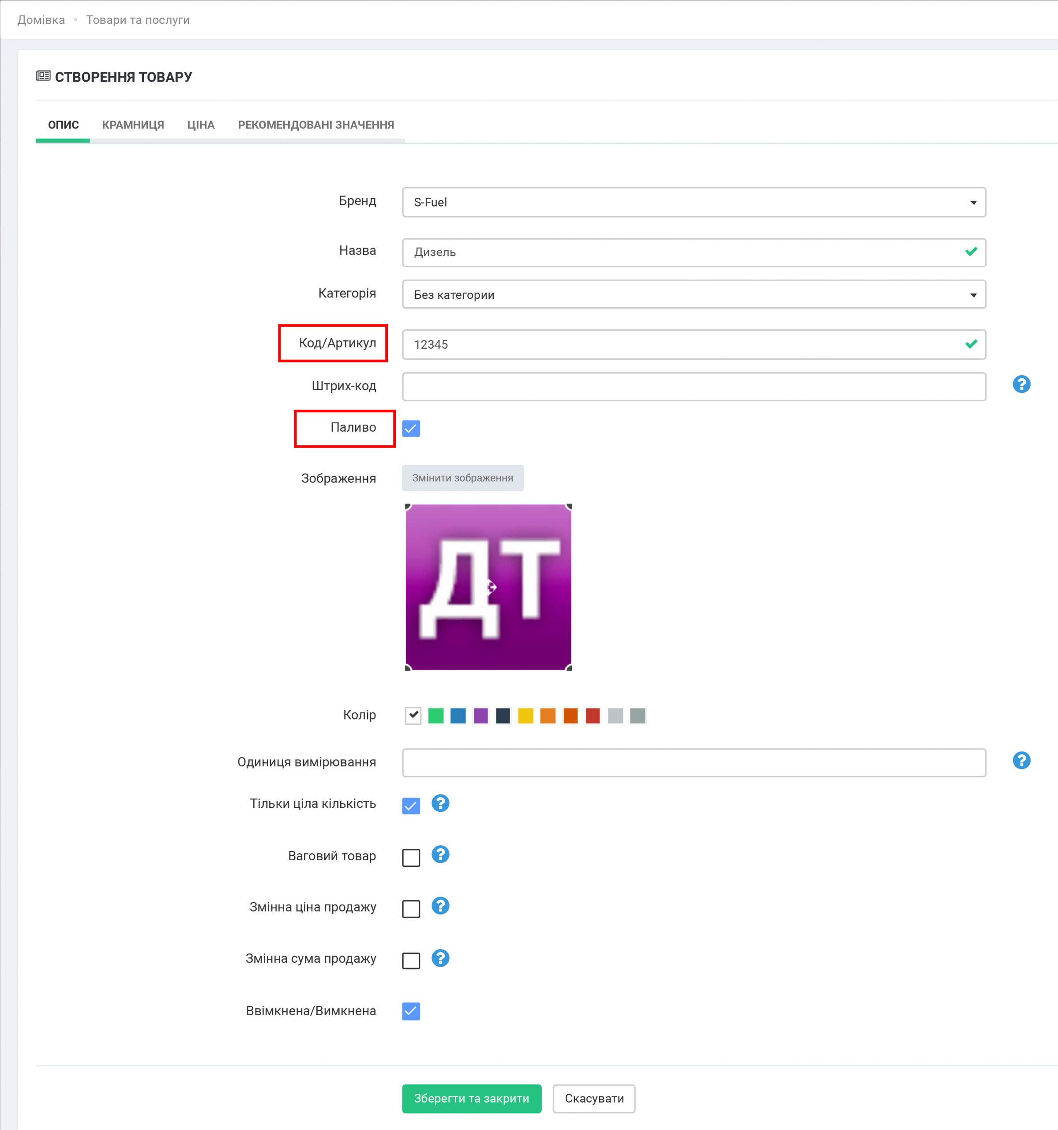The image size is (1058, 1130).
Task: Click help icon beside Одиниця вимірювання field
Action: coord(1021,760)
